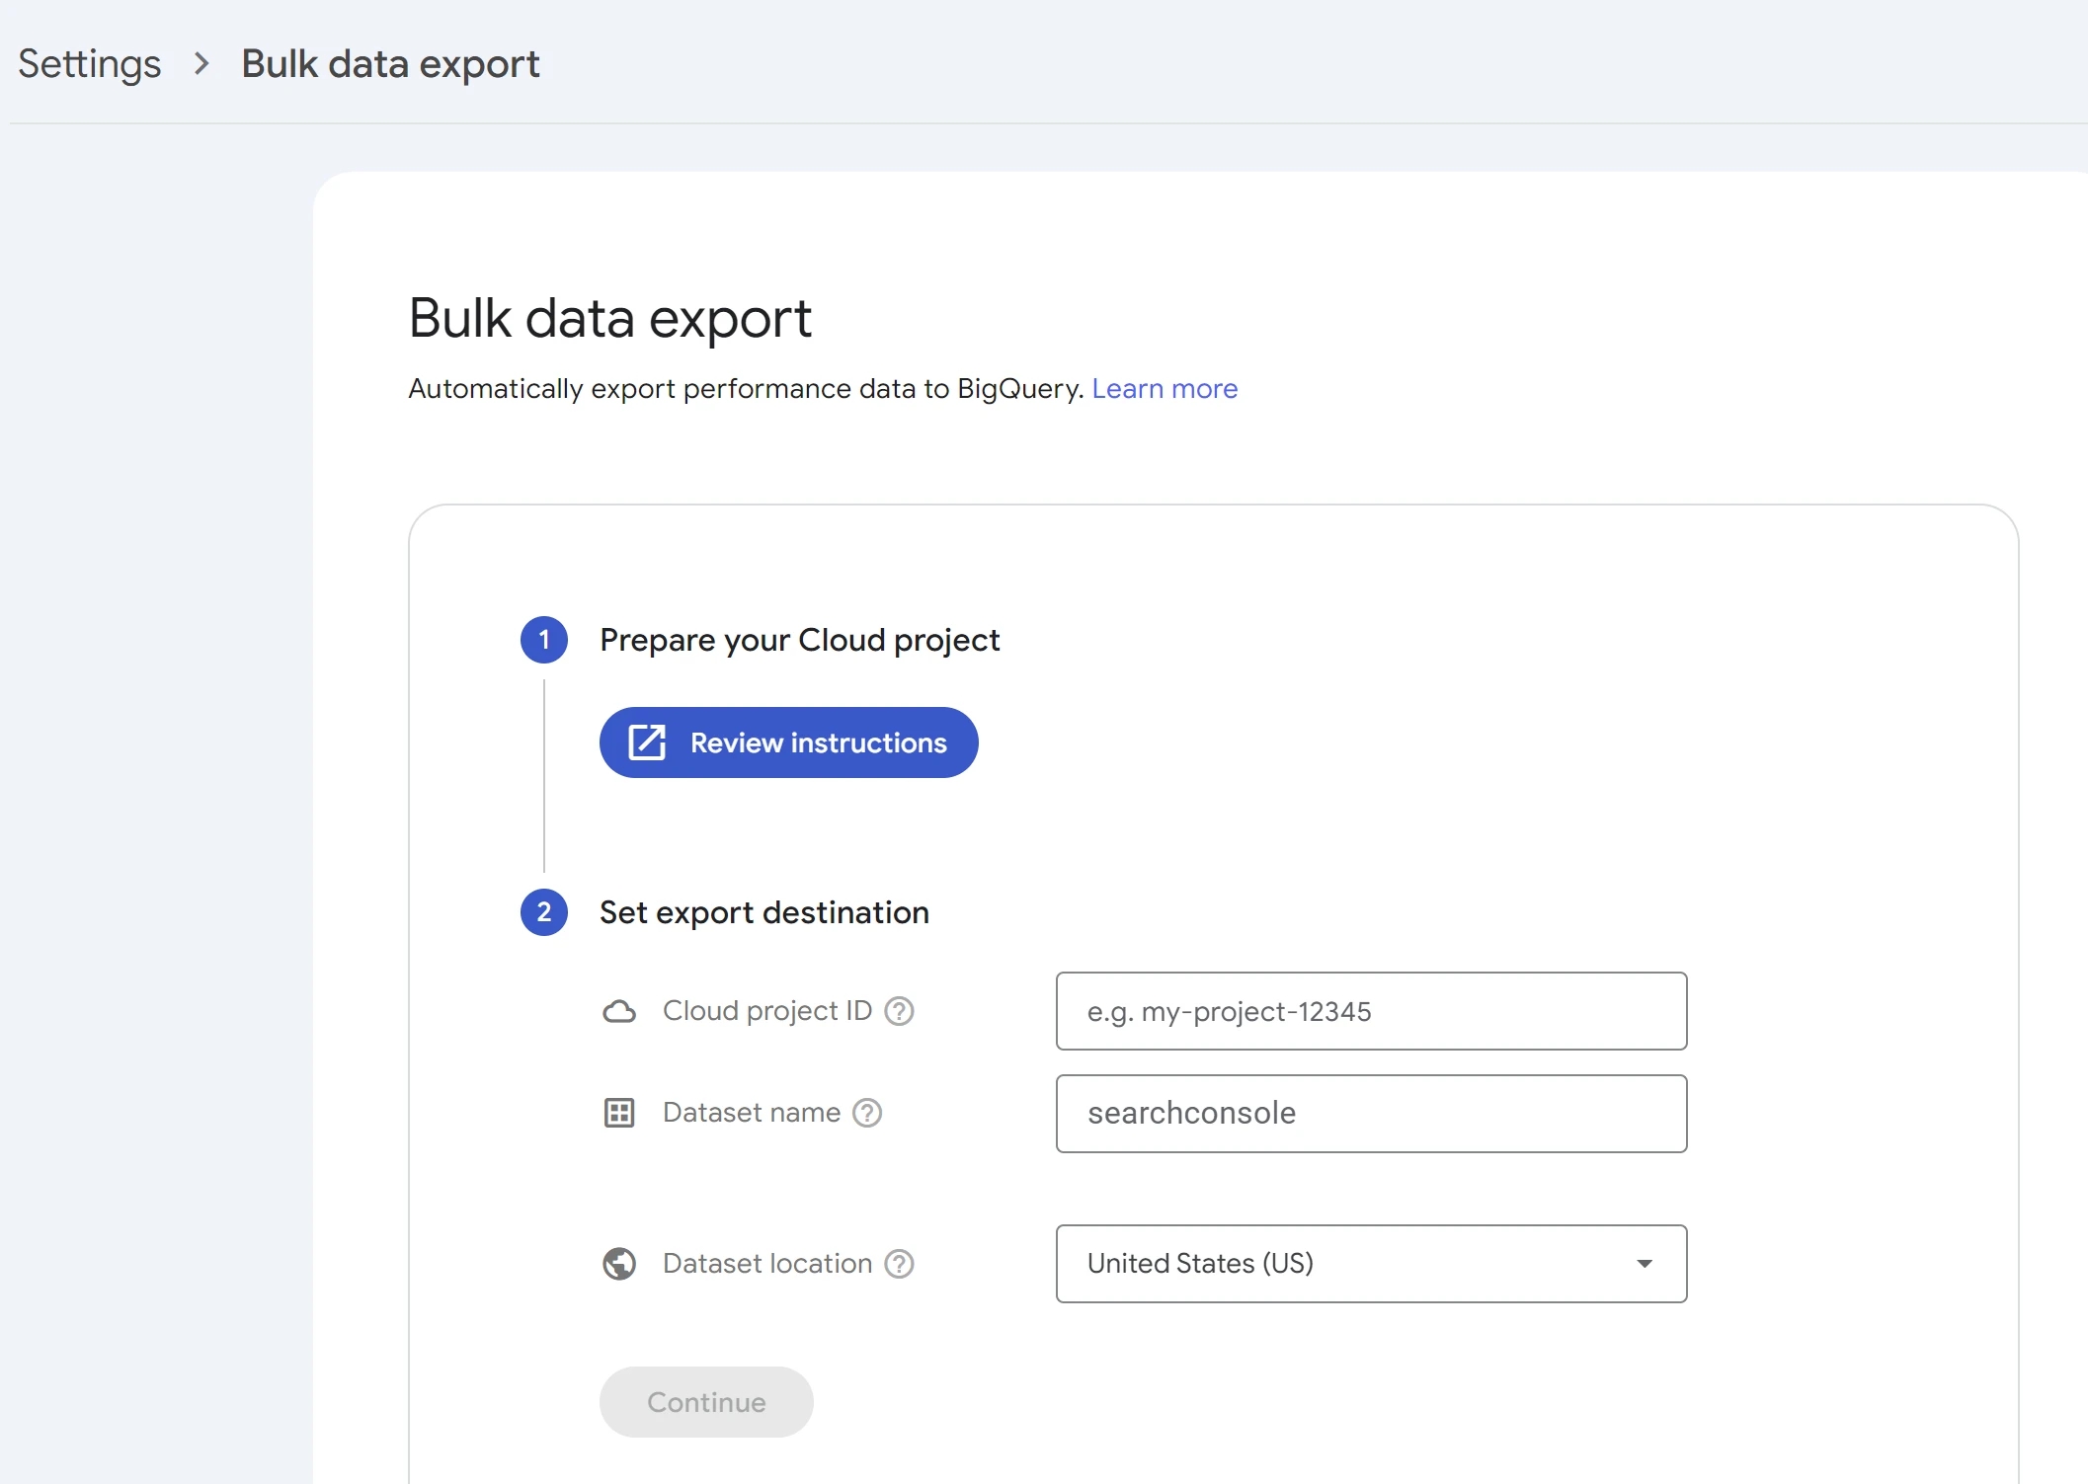This screenshot has height=1484, width=2088.
Task: Click the Dataset name help icon
Action: point(867,1113)
